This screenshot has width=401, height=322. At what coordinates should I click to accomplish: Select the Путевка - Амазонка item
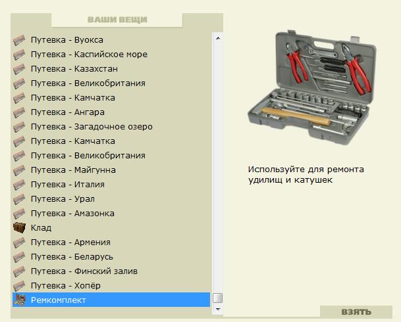coord(111,214)
